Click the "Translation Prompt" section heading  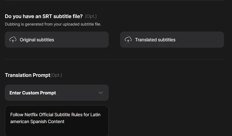tap(28, 75)
